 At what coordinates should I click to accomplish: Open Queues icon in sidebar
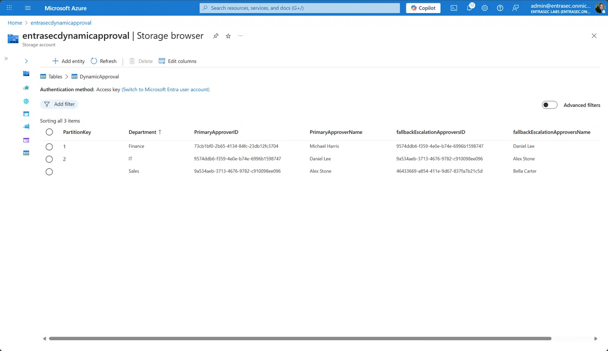click(26, 140)
